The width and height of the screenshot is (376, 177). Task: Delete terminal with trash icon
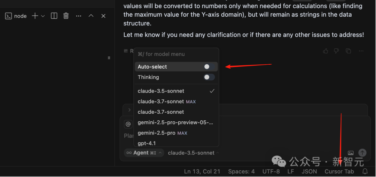66,16
